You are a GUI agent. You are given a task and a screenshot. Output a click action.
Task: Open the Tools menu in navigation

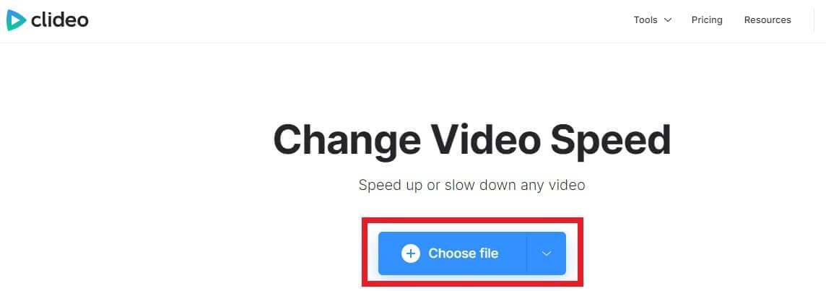tap(653, 20)
